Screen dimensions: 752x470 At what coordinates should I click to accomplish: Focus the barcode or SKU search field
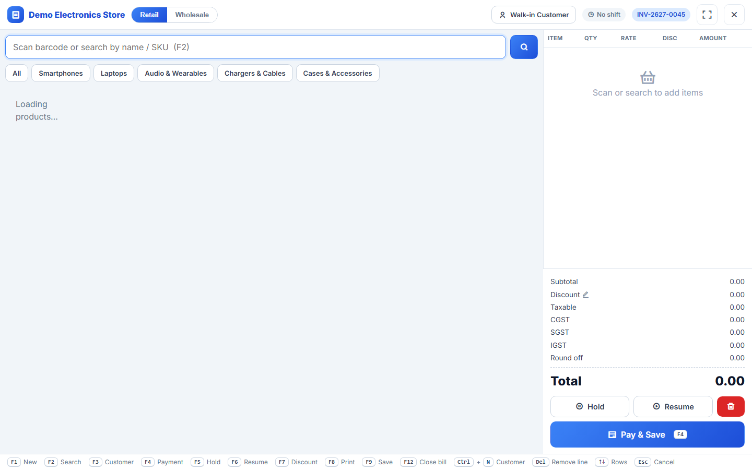pos(255,47)
